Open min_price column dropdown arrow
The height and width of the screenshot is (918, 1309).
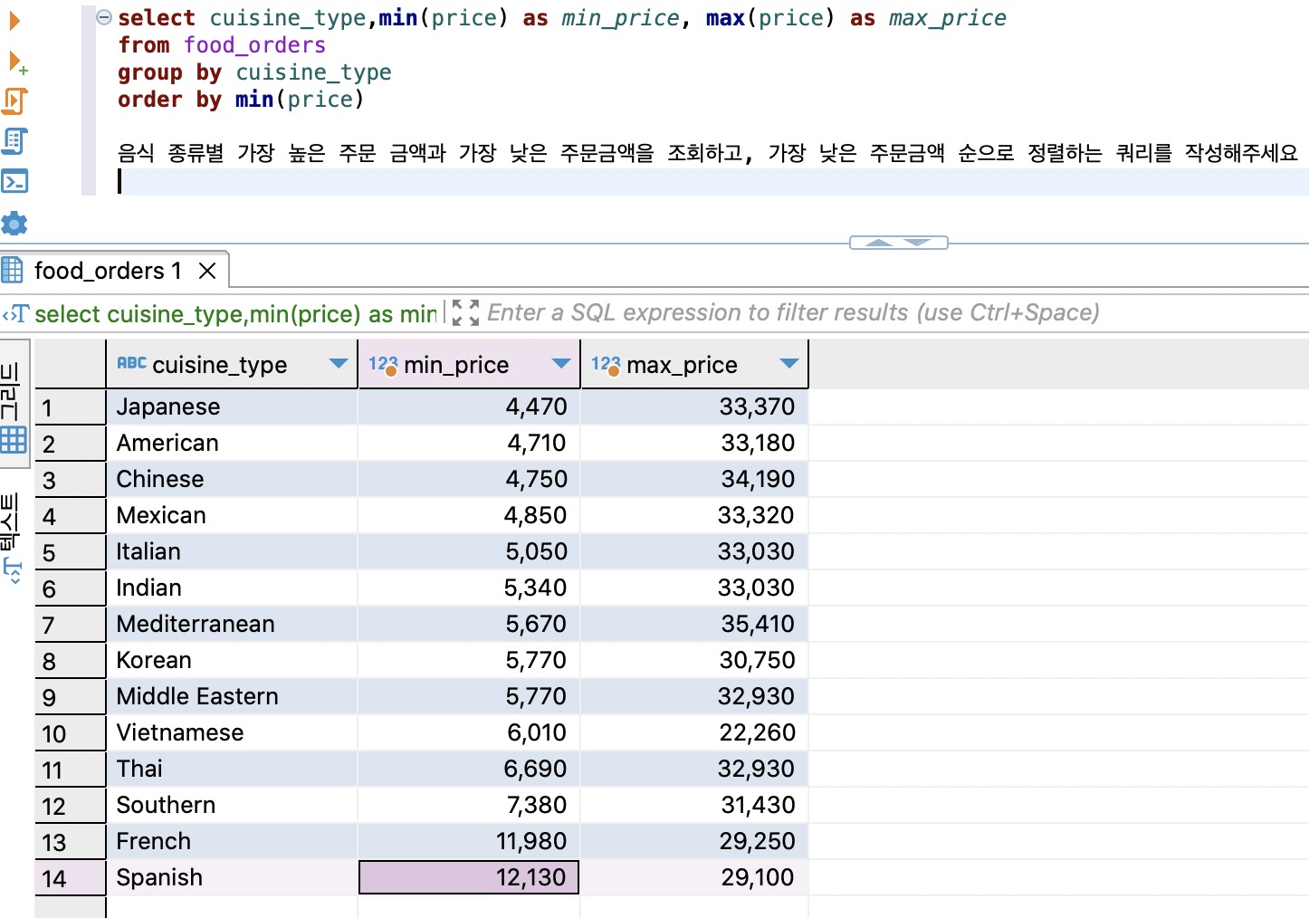560,364
